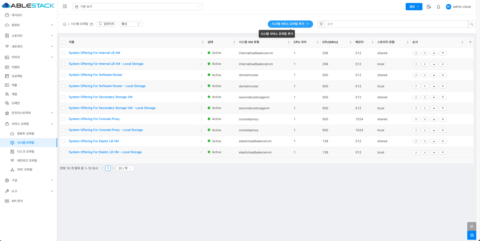The height and width of the screenshot is (241, 480).
Task: Go to 대시보드 in the sidebar
Action: tap(17, 15)
